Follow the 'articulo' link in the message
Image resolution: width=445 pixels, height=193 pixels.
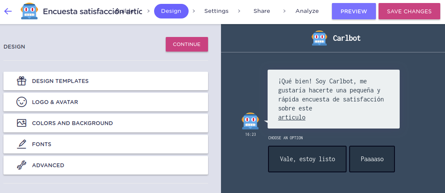[x=292, y=117]
